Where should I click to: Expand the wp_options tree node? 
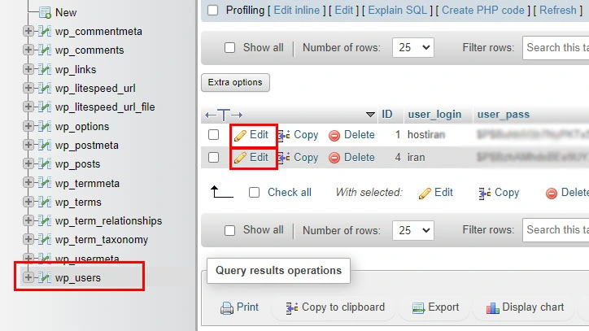point(28,126)
